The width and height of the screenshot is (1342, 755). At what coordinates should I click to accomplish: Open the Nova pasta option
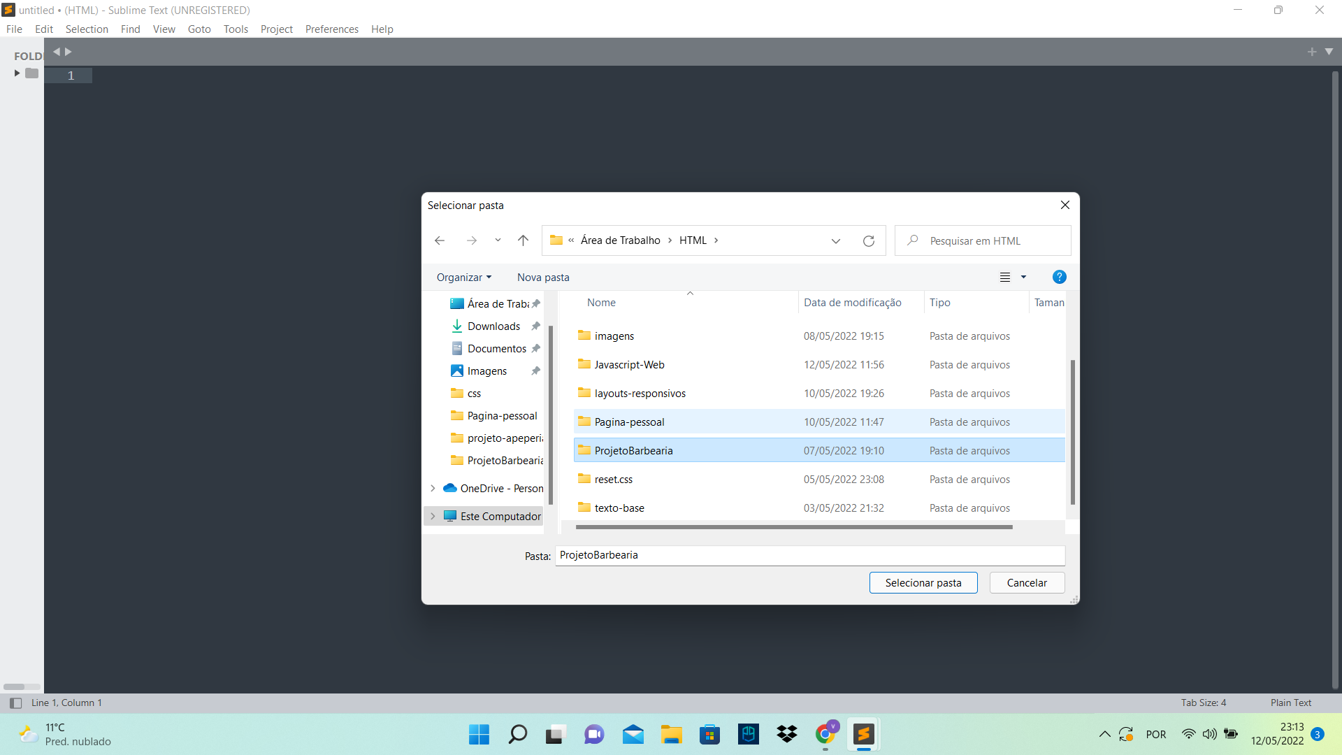[542, 277]
